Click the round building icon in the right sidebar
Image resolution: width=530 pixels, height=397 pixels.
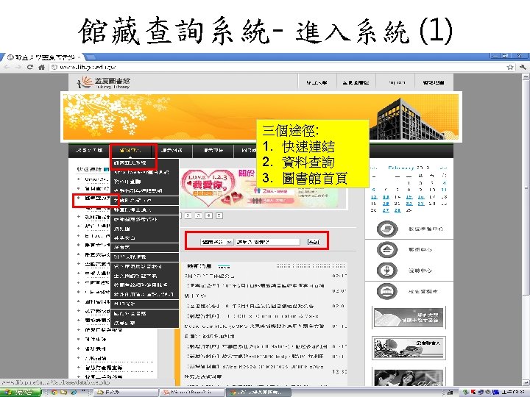(x=387, y=291)
